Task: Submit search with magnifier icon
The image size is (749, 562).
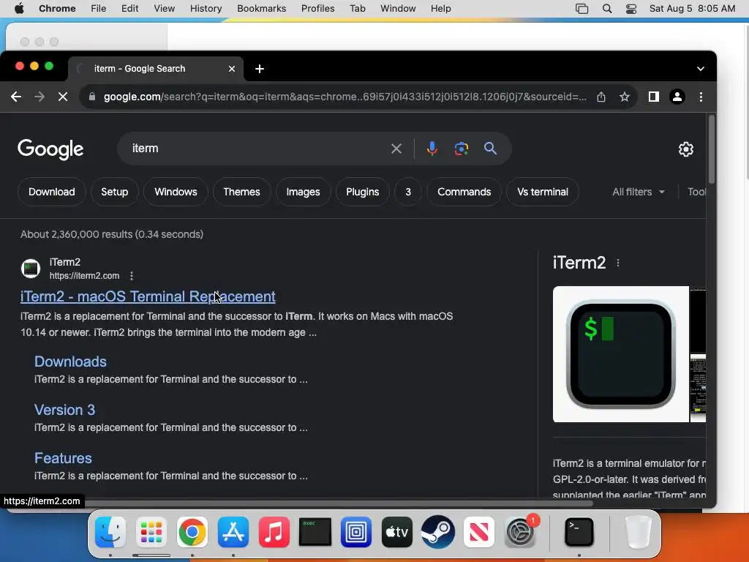Action: coord(490,149)
